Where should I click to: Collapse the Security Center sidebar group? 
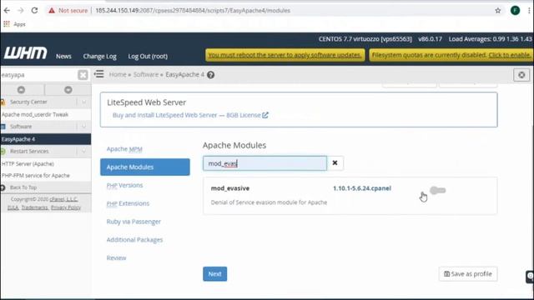click(83, 102)
